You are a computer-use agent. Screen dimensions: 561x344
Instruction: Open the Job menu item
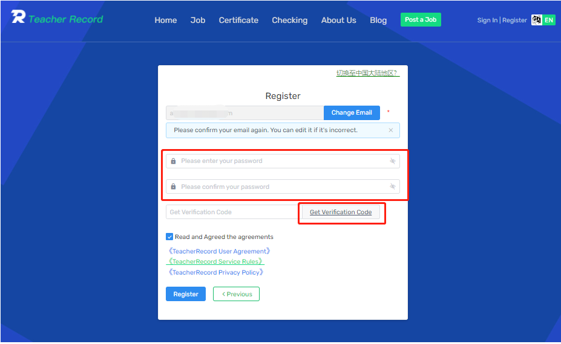pyautogui.click(x=198, y=21)
